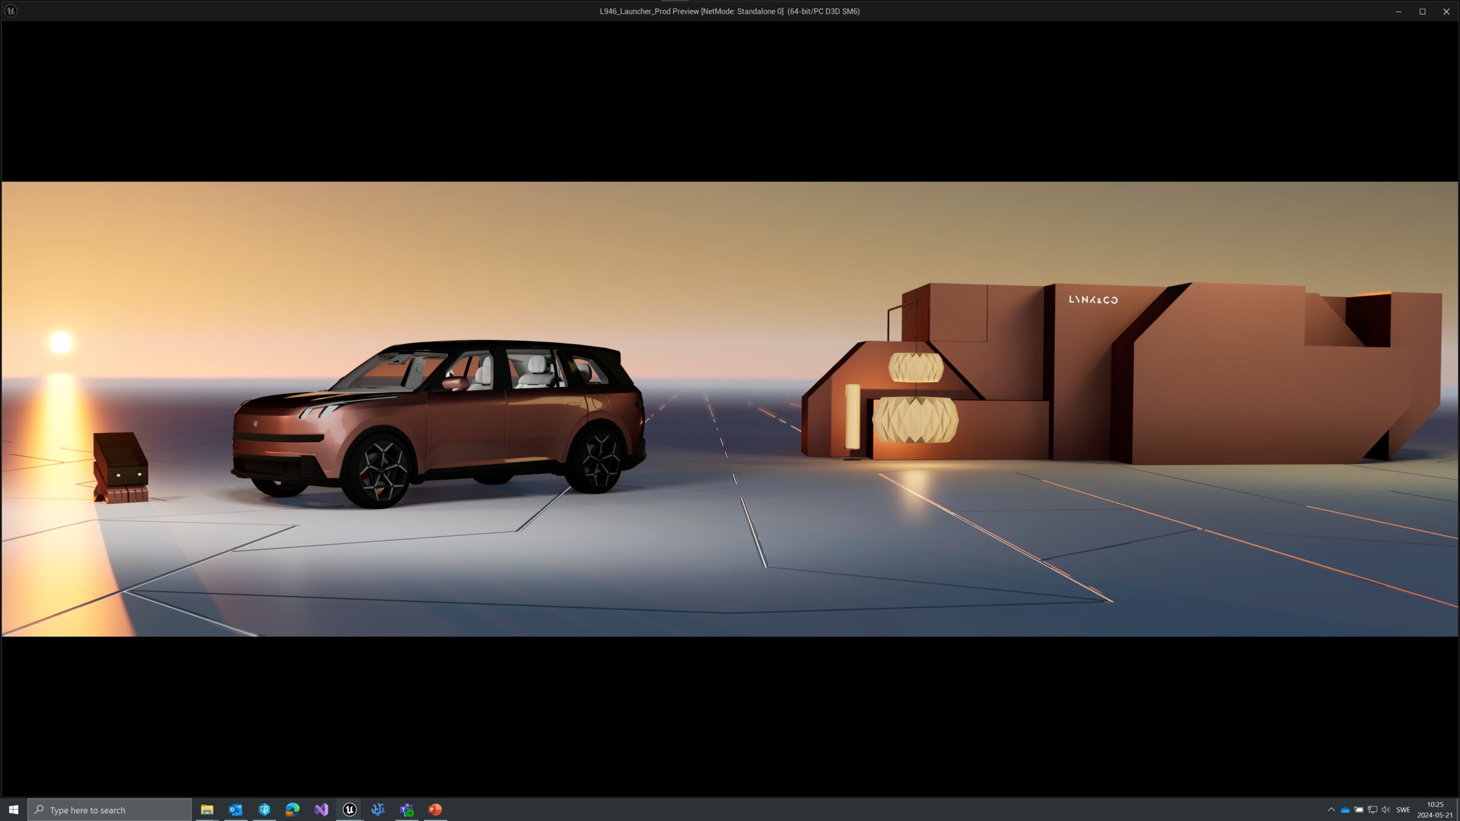Open the network connection tray icon
Viewport: 1460px width, 821px height.
(x=1372, y=809)
